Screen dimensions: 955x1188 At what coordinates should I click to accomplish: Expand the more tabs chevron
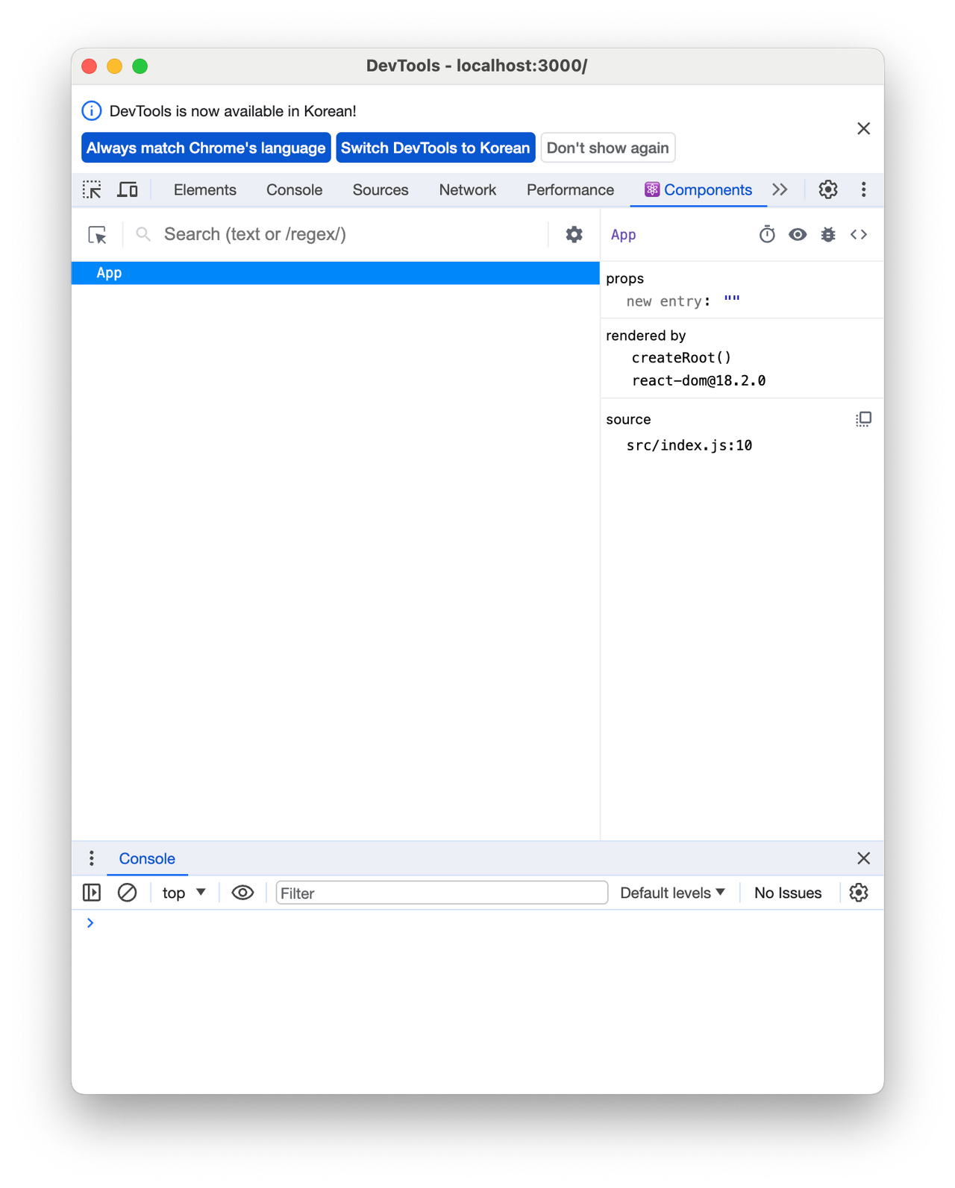point(780,189)
